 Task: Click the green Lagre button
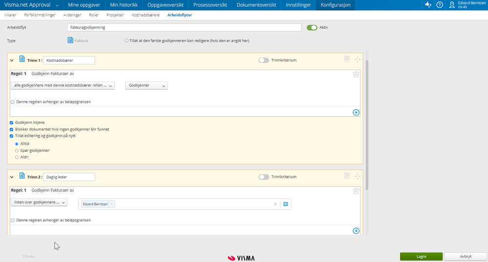coord(421,257)
